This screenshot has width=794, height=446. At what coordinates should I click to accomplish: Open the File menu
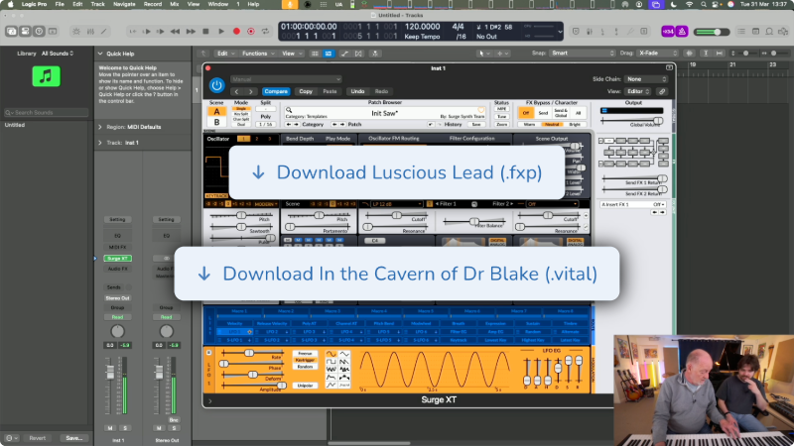[60, 4]
